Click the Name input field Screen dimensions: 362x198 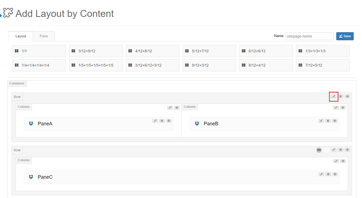point(309,36)
